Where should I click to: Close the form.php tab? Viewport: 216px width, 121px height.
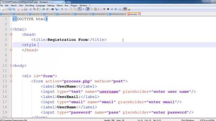[x=139, y=14]
